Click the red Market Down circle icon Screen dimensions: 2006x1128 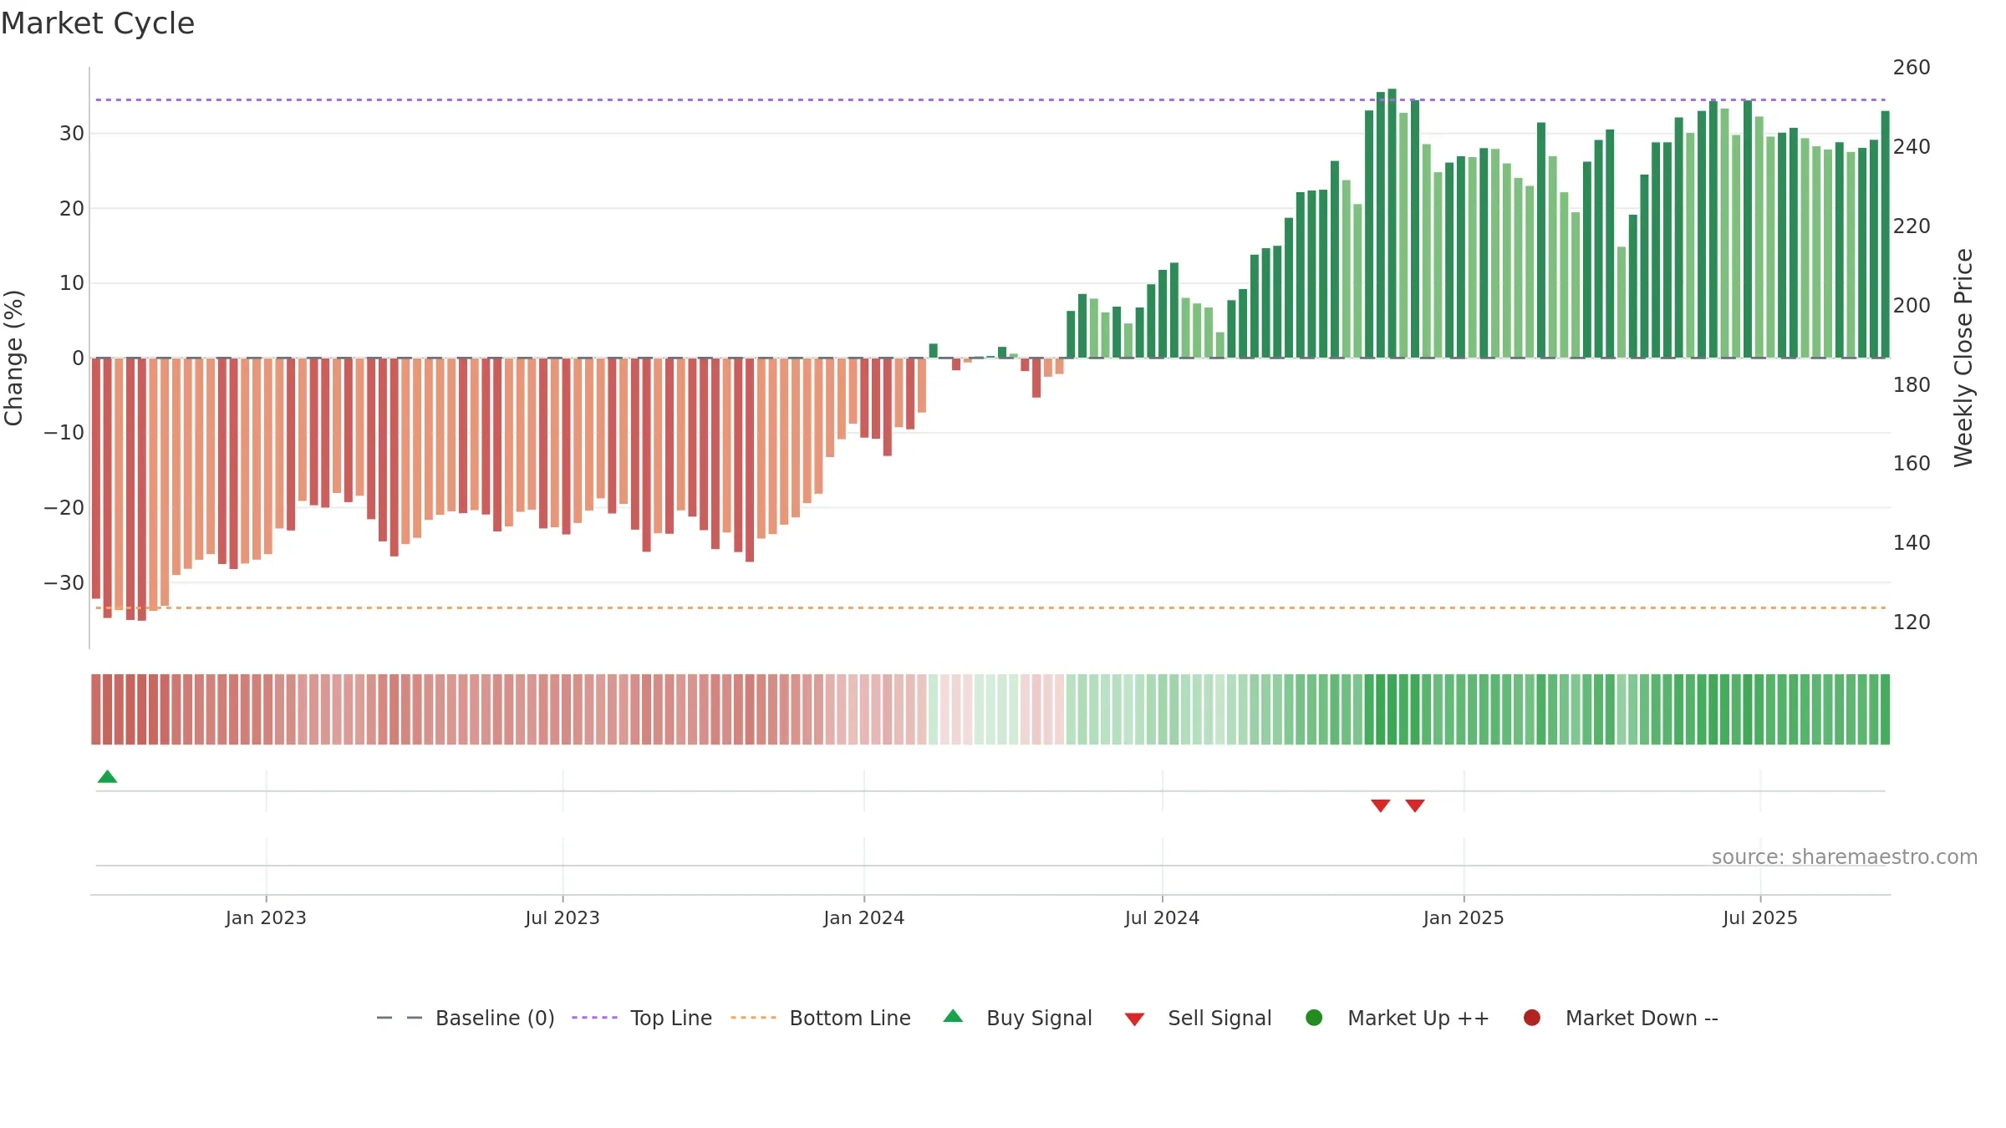pyautogui.click(x=1532, y=1018)
